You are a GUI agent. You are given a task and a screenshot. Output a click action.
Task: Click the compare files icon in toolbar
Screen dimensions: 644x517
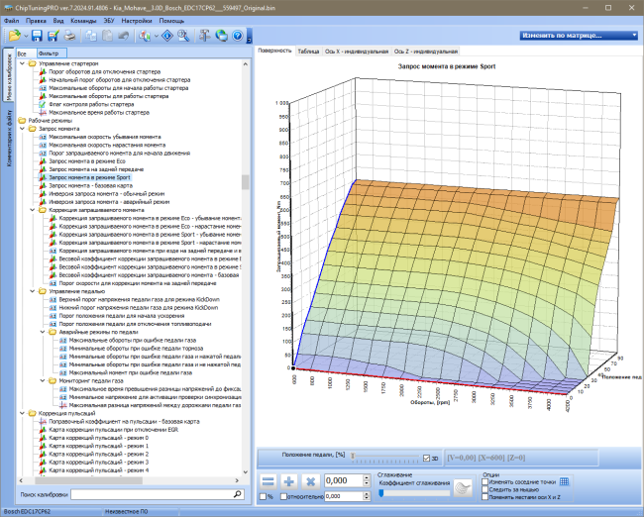click(x=145, y=36)
